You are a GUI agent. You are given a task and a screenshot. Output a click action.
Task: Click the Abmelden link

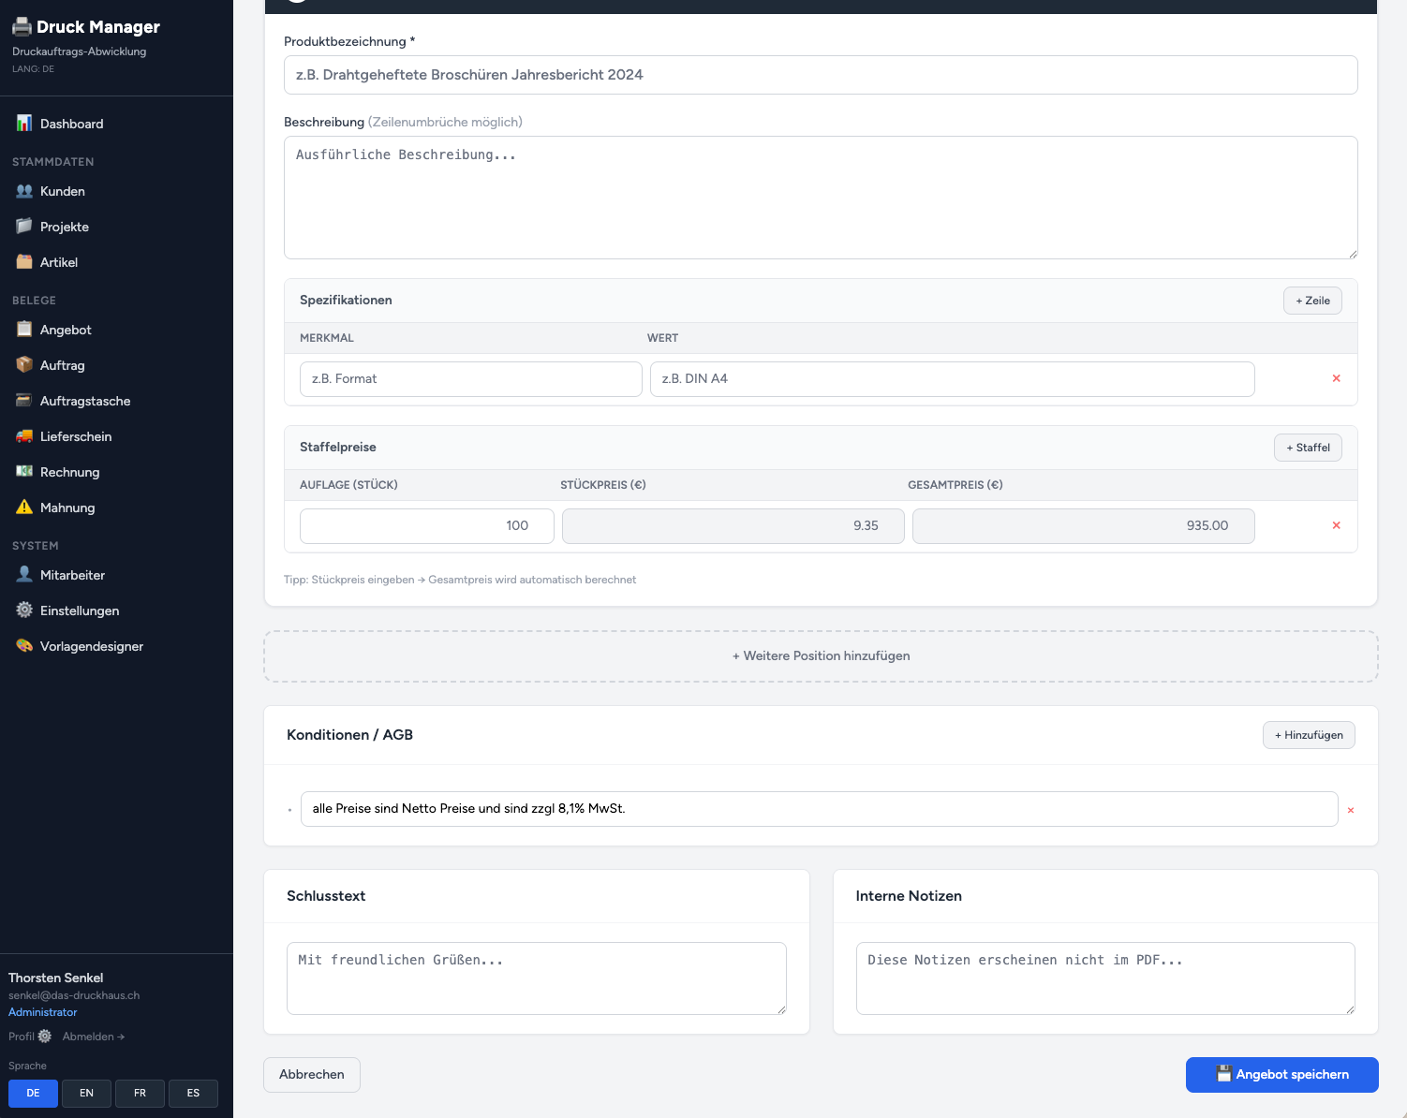(x=93, y=1036)
